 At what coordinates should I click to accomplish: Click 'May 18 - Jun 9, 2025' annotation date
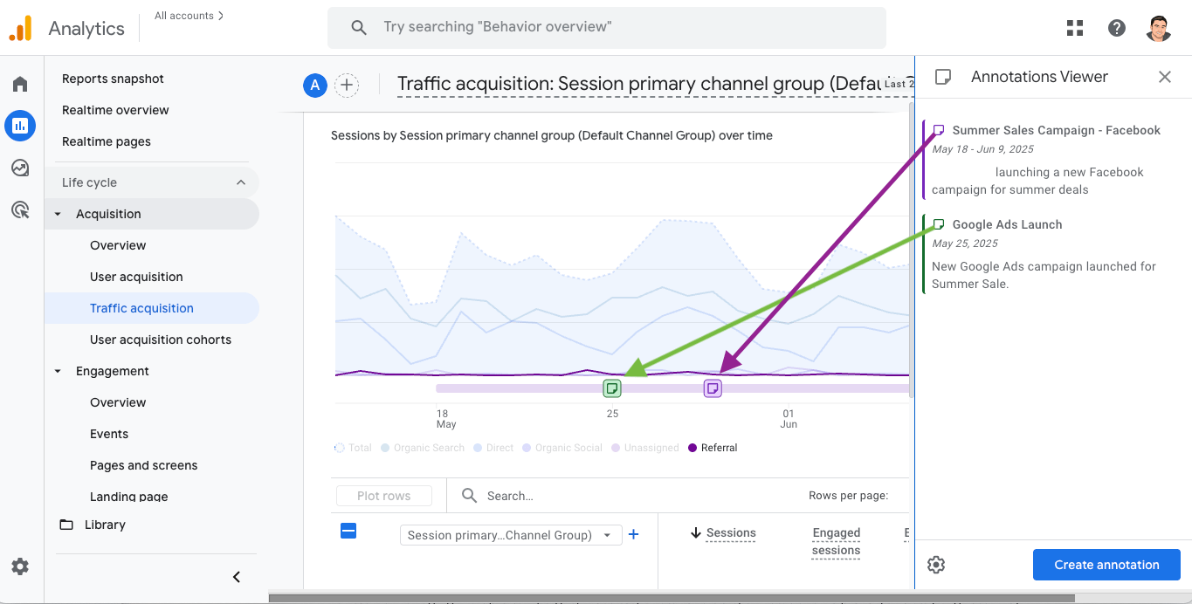[x=982, y=149]
